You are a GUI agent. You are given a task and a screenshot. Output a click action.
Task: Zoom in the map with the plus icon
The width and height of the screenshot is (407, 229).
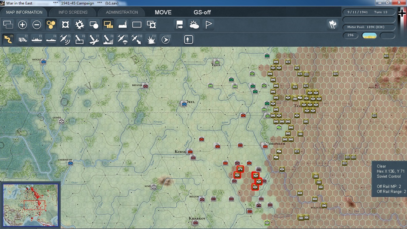tap(22, 25)
